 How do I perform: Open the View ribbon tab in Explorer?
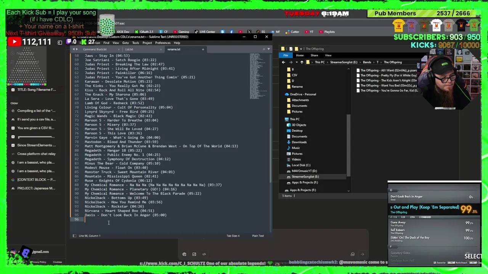tap(328, 55)
